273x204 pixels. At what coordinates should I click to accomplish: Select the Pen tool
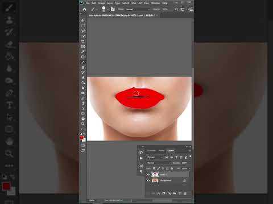point(83,98)
